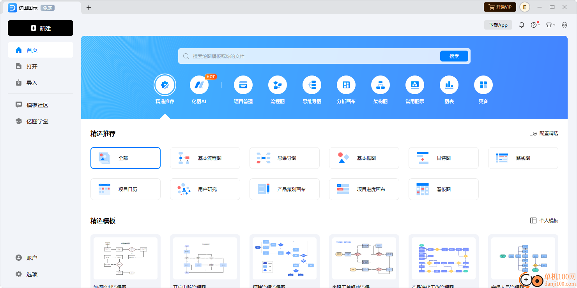Select the 分析画布 category icon

click(346, 85)
